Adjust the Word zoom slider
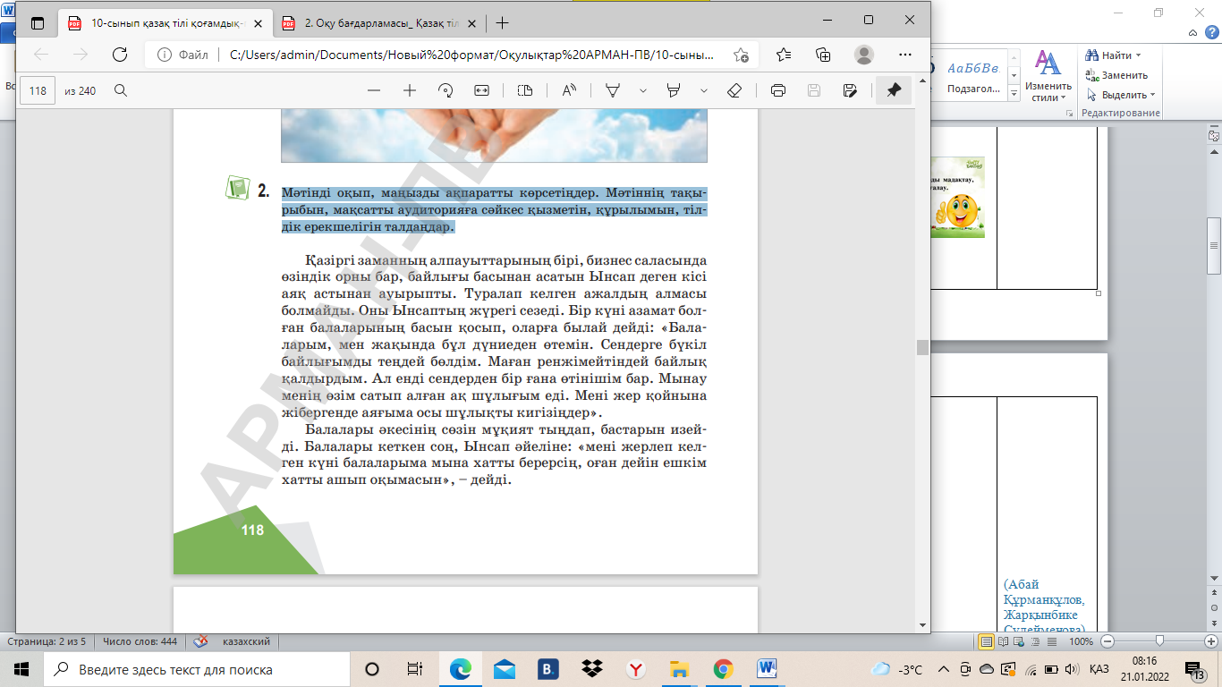 [x=1159, y=641]
